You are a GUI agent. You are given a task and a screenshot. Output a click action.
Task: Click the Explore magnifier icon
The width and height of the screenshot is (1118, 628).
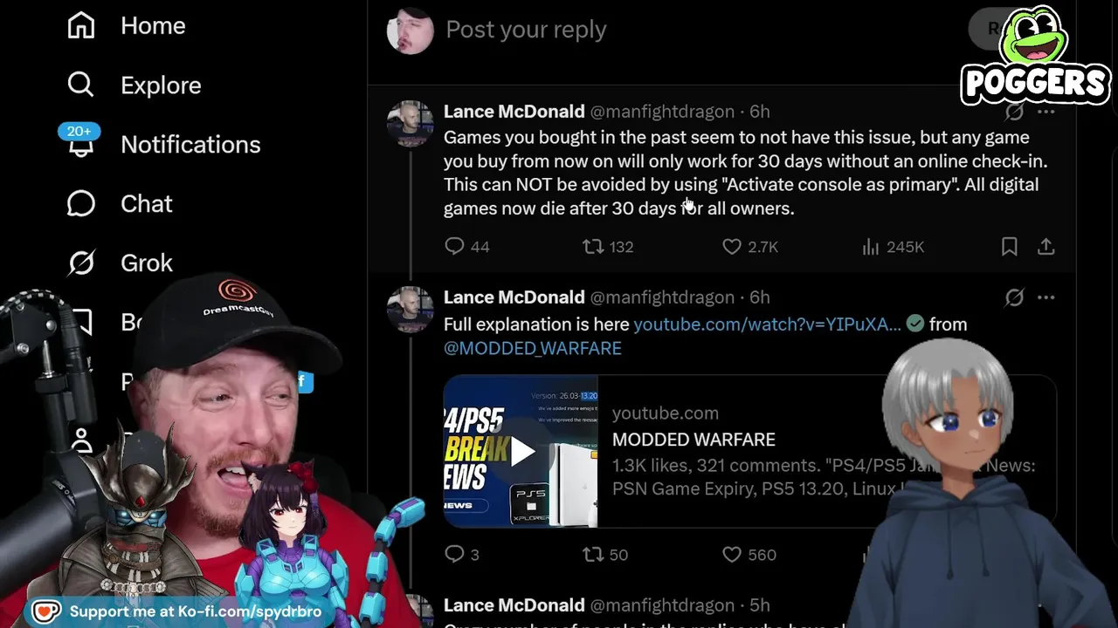(80, 85)
